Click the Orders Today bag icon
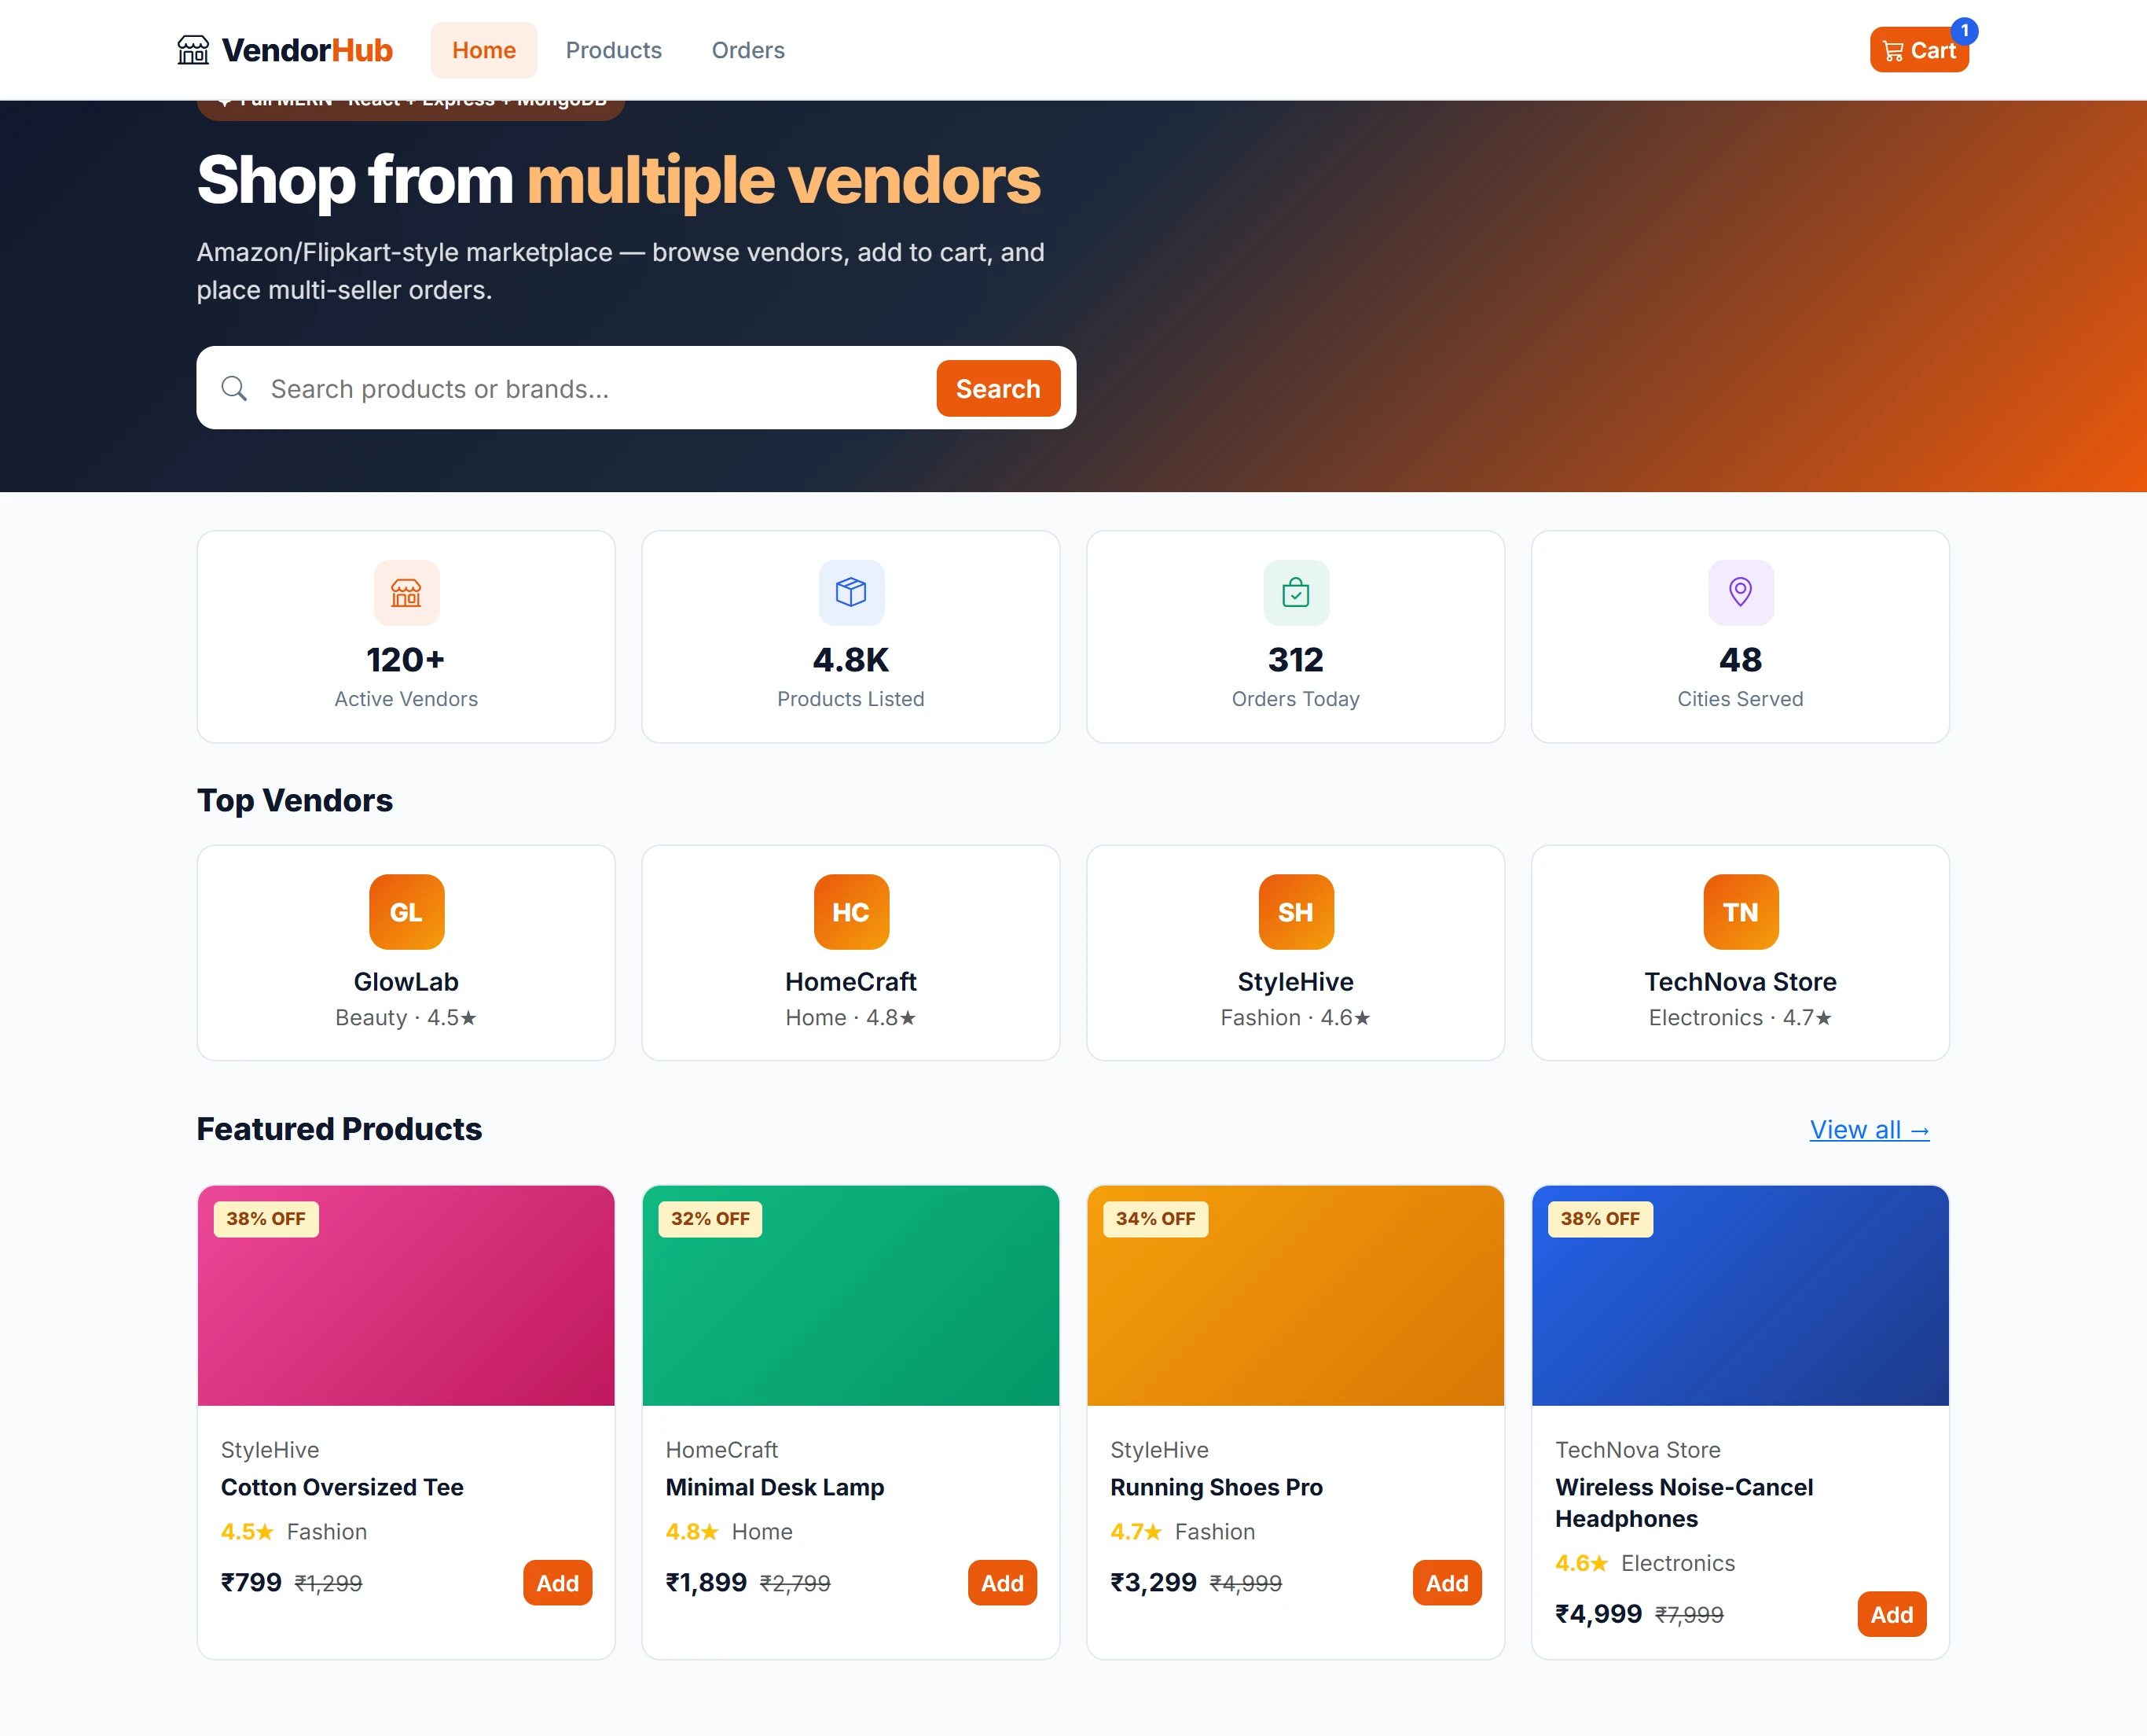The width and height of the screenshot is (2147, 1736). tap(1295, 592)
